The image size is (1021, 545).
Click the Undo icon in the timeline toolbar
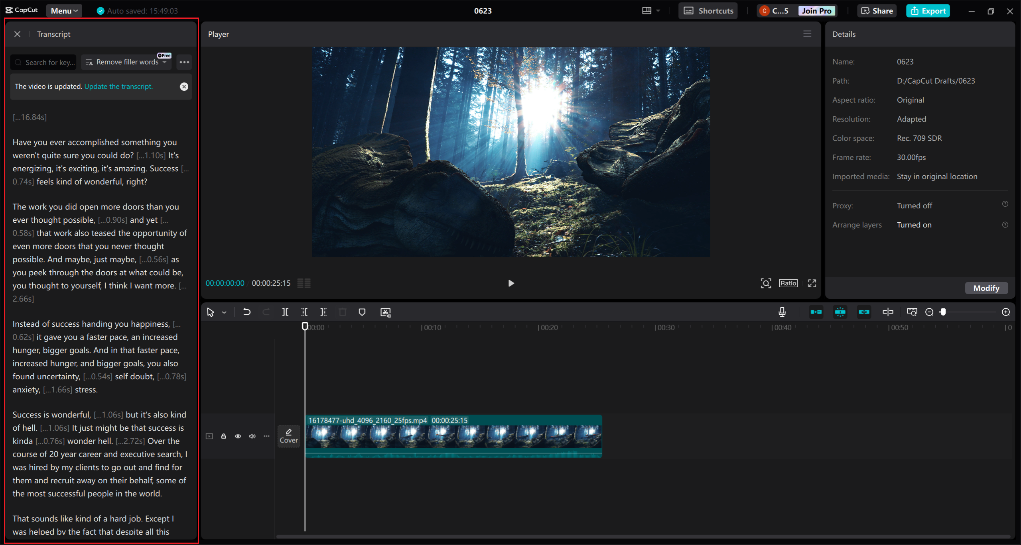tap(246, 312)
